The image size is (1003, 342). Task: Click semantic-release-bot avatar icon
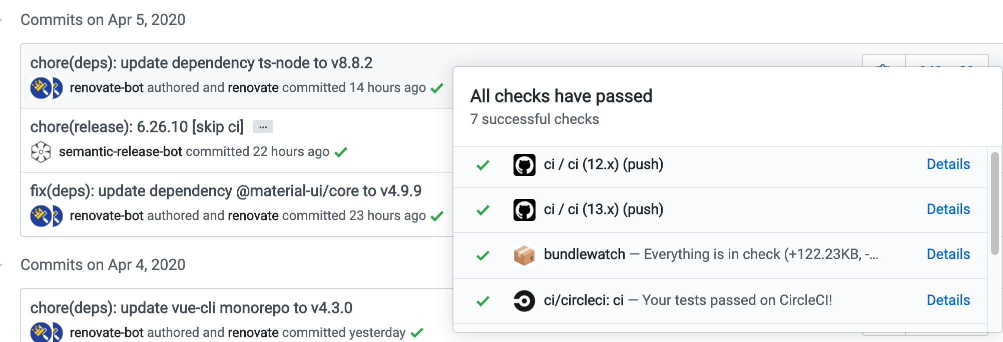41,152
